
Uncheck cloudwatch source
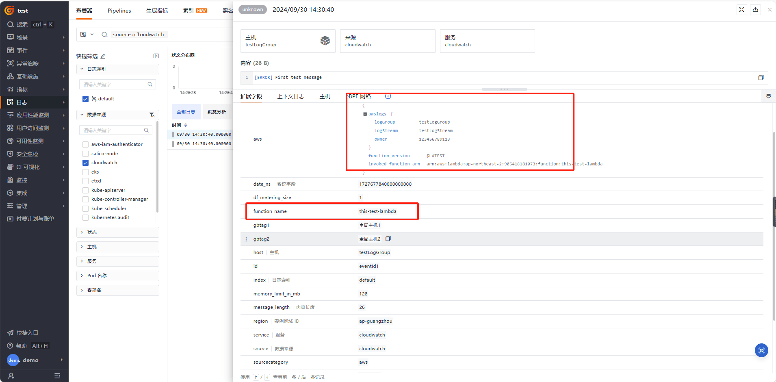point(85,163)
